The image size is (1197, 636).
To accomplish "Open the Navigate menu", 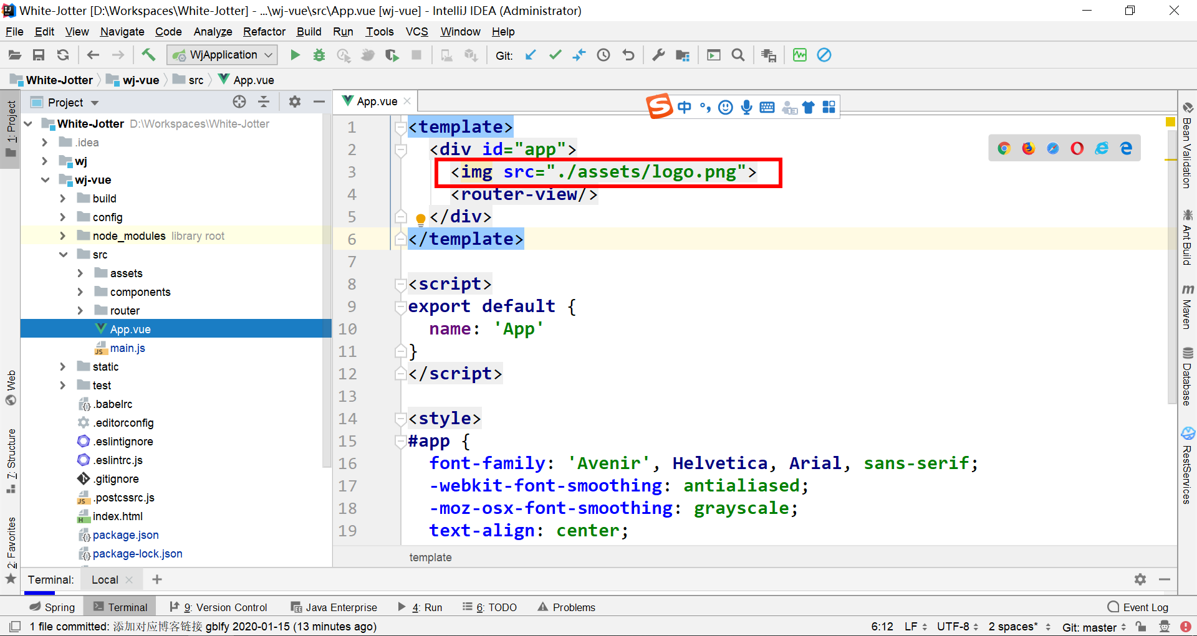I will pos(122,32).
